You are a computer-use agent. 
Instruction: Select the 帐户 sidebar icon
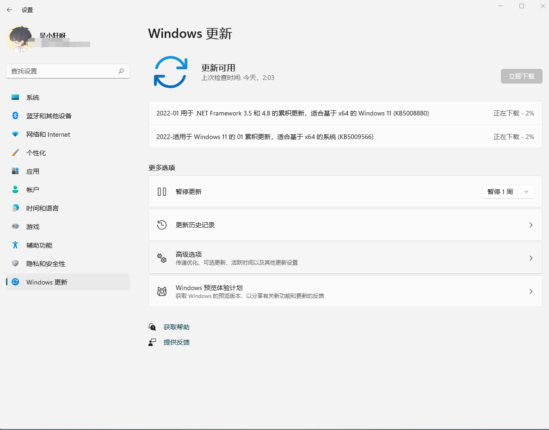click(x=13, y=190)
